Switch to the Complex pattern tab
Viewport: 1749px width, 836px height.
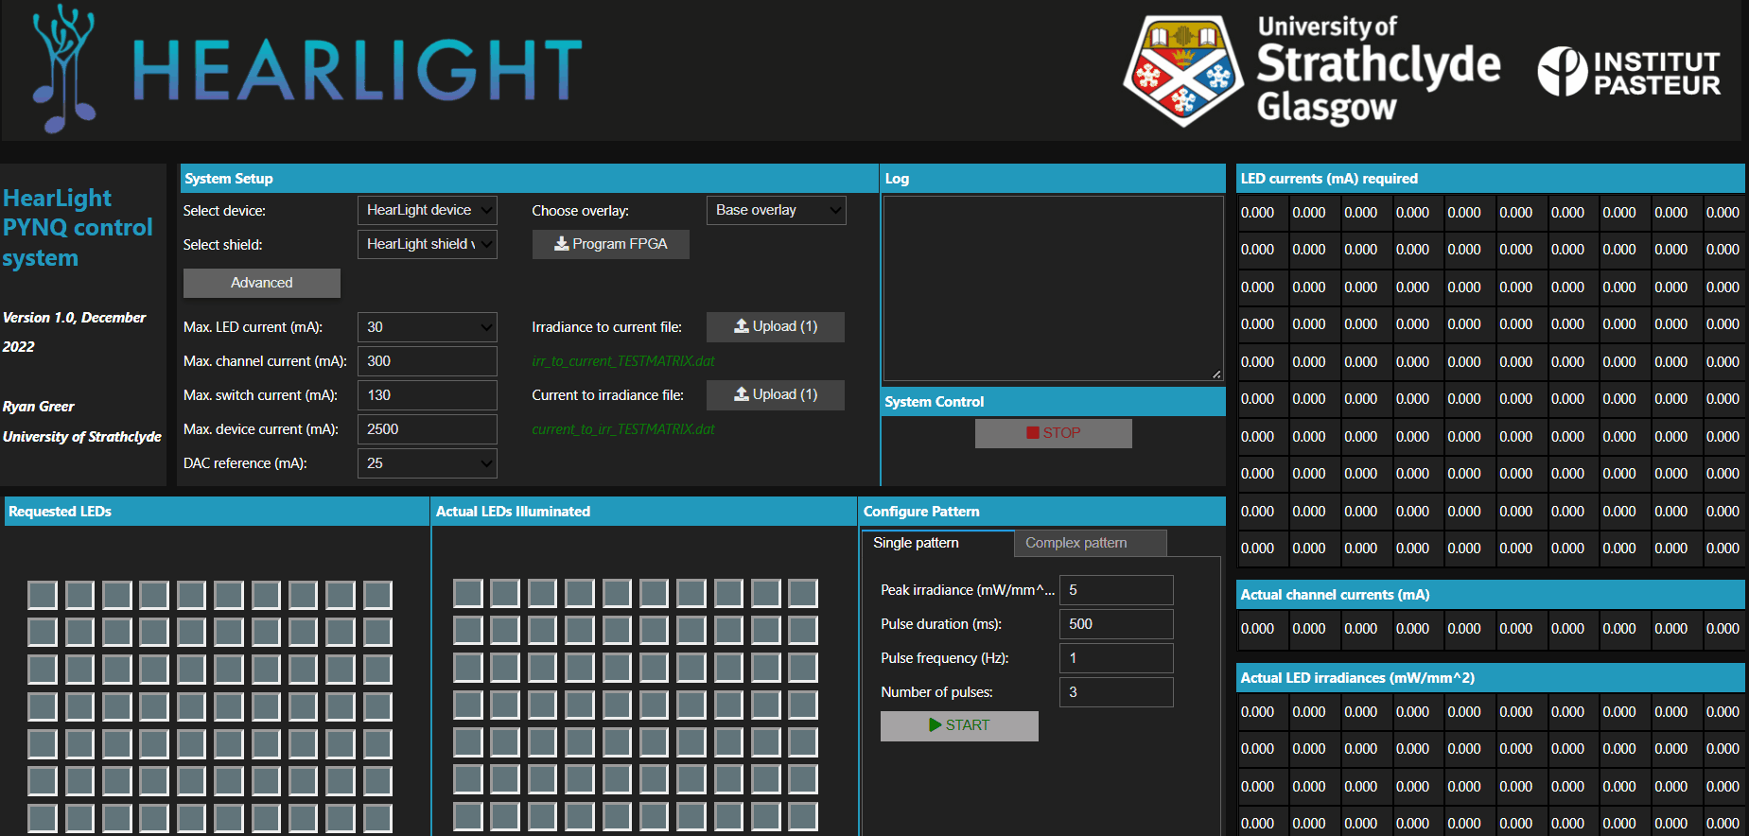tap(1091, 543)
